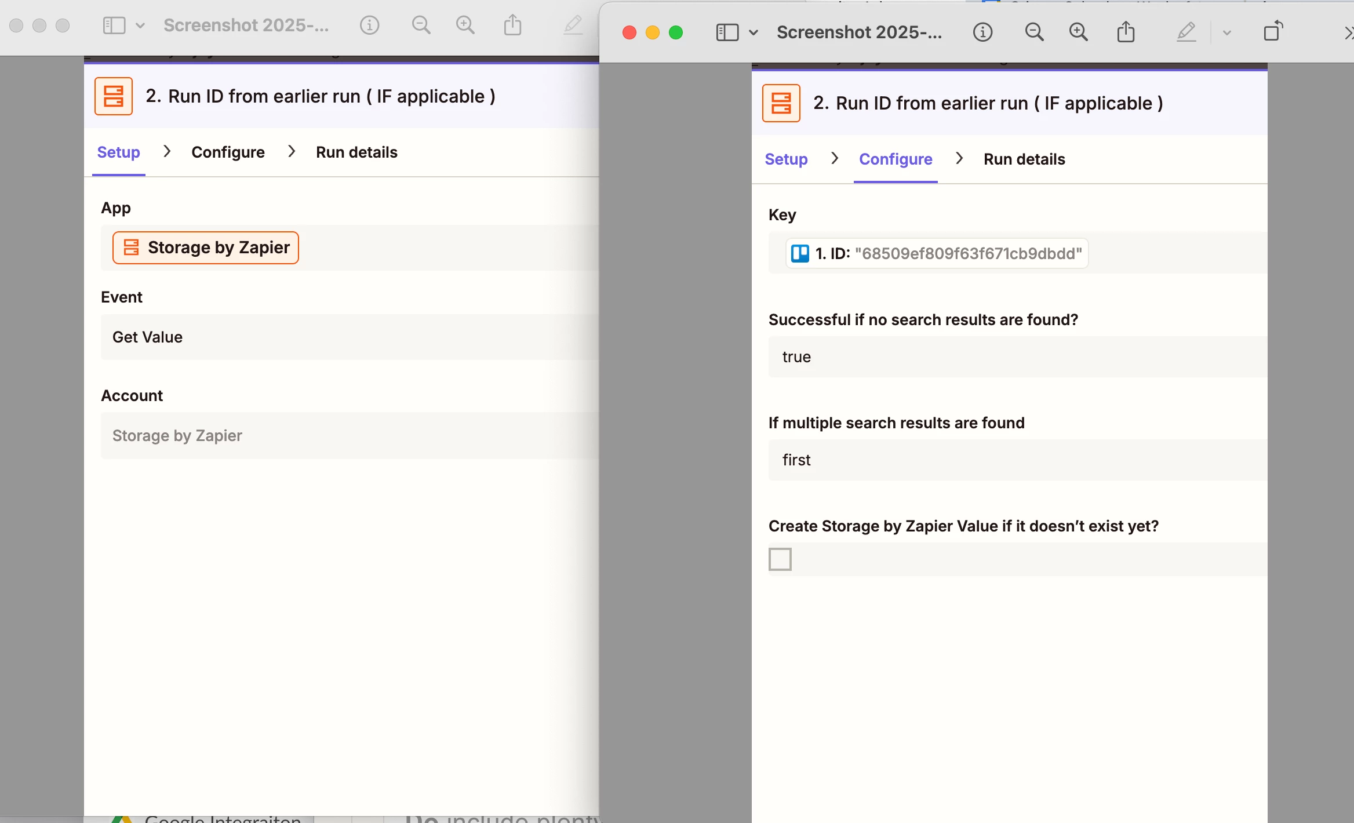This screenshot has width=1354, height=823.
Task: Click the Key field with Trello ID pill
Action: [x=1018, y=253]
